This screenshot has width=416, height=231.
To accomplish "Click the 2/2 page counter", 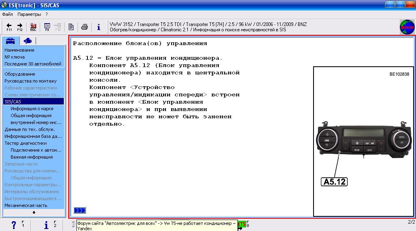I will pos(411,222).
